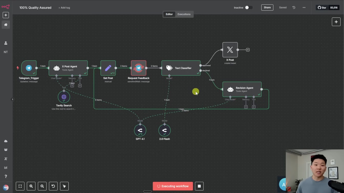The image size is (344, 193).
Task: Click the Add tag link
Action: coord(64,8)
